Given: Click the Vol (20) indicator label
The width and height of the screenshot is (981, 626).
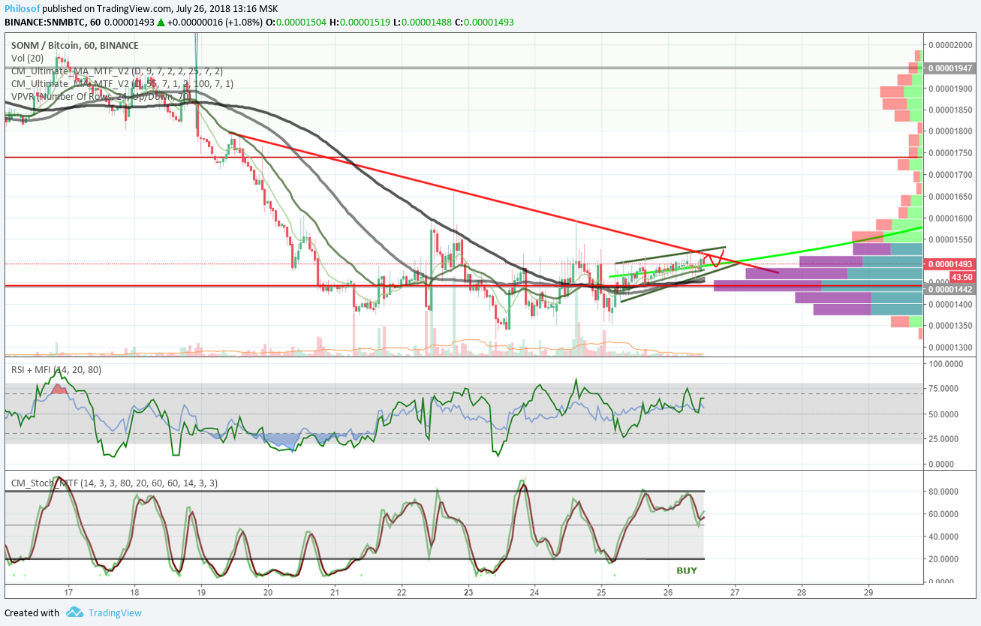Looking at the screenshot, I should point(29,58).
